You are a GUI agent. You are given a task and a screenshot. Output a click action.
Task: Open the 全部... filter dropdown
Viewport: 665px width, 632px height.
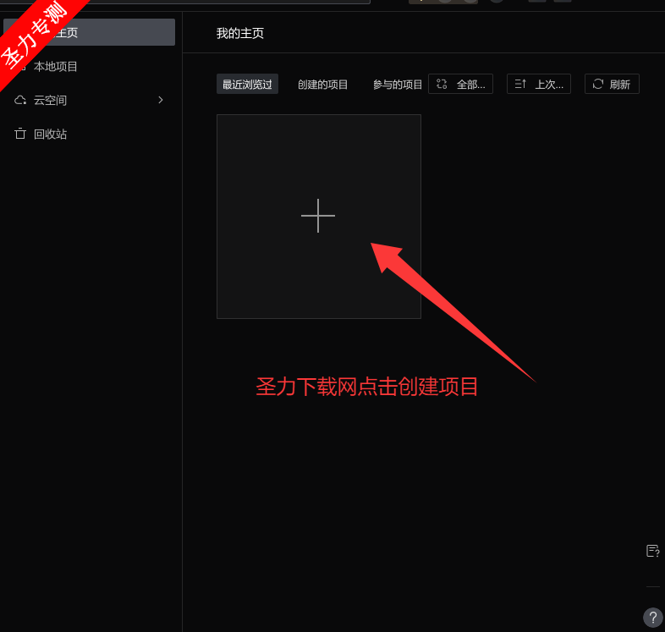[x=460, y=84]
